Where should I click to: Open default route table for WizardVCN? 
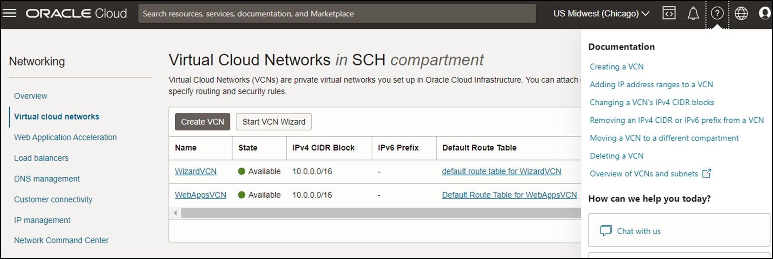[501, 171]
